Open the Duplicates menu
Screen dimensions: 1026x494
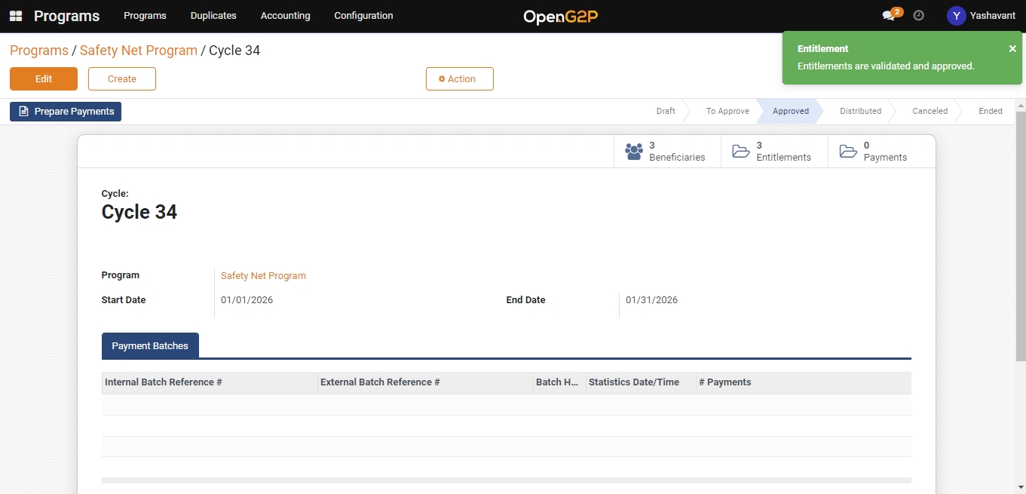click(x=213, y=16)
